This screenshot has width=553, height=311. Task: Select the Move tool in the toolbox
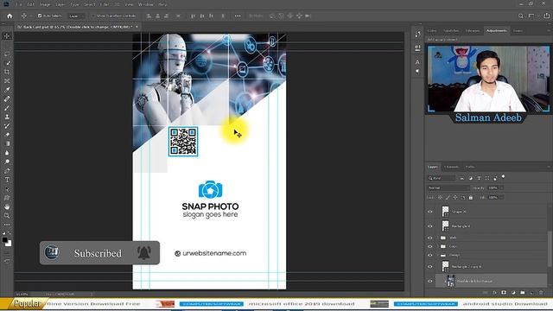[x=7, y=36]
